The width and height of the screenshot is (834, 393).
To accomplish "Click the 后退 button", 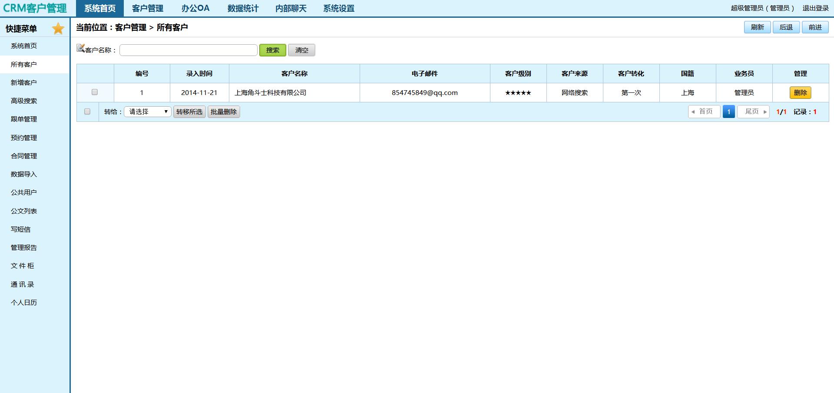I will click(786, 27).
